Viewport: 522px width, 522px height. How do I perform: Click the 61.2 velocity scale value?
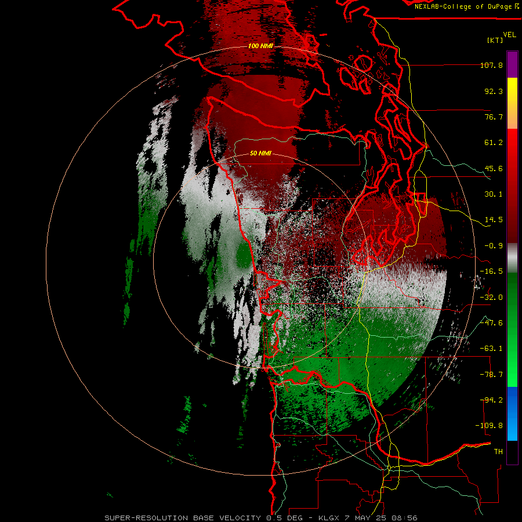click(494, 143)
